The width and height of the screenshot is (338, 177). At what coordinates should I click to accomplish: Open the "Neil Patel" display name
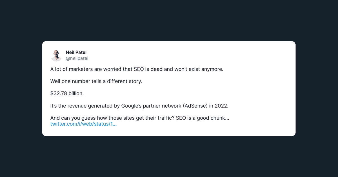click(76, 52)
